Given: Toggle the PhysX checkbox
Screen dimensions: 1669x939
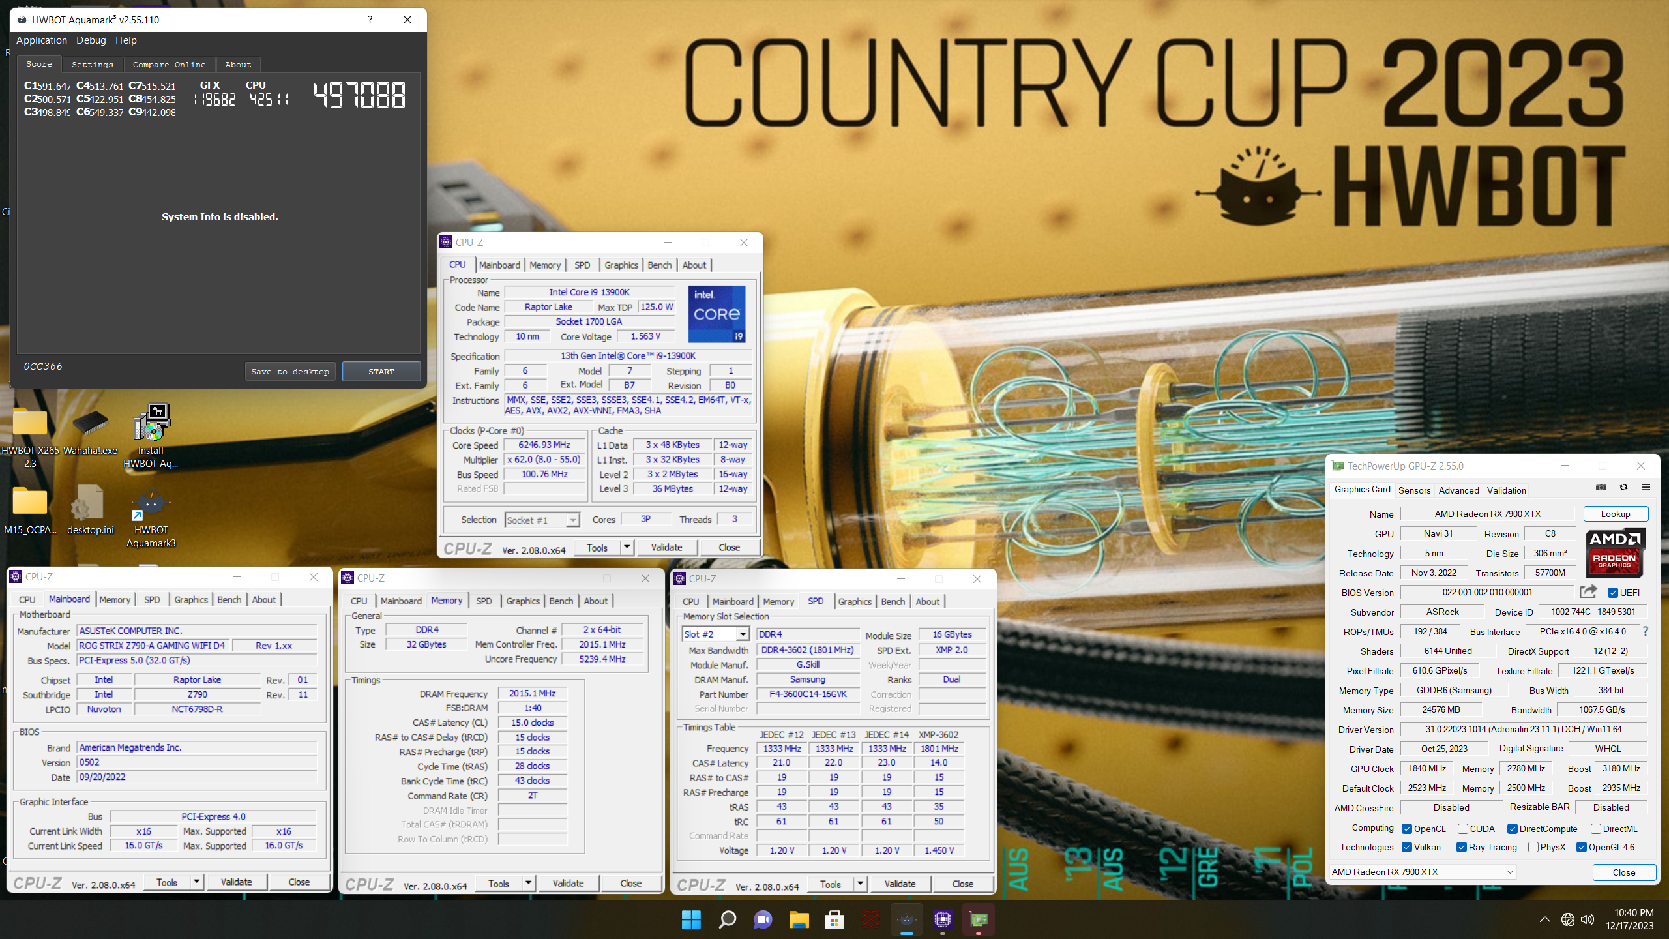Looking at the screenshot, I should click(1533, 847).
